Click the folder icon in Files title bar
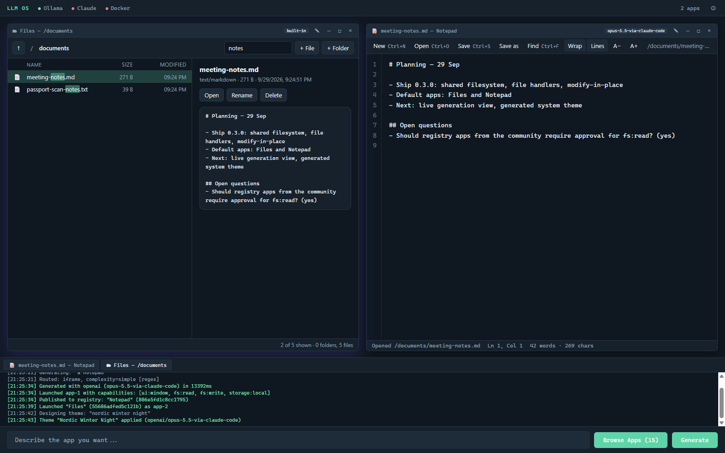725x453 pixels. pyautogui.click(x=14, y=31)
